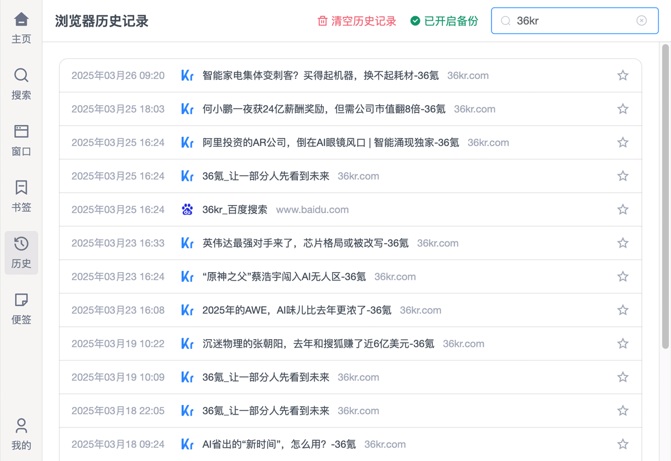Open AI省出的“新时间” history link
The image size is (671, 461).
pyautogui.click(x=279, y=444)
